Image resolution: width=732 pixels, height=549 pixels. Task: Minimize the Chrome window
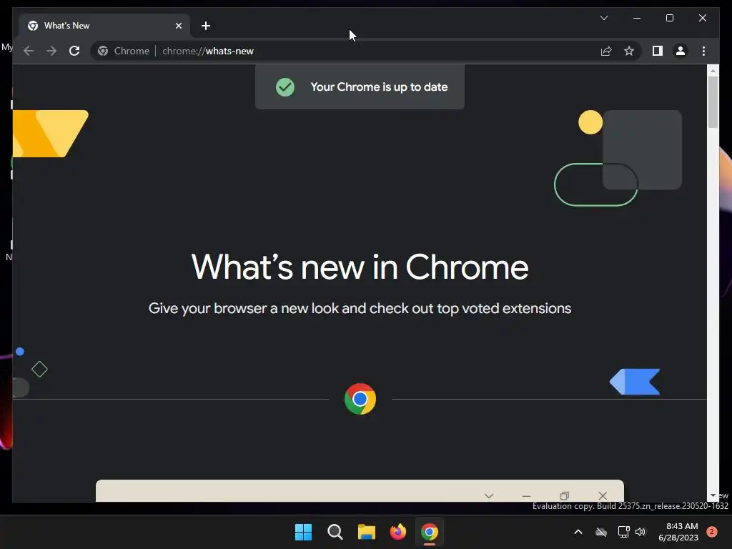point(637,18)
